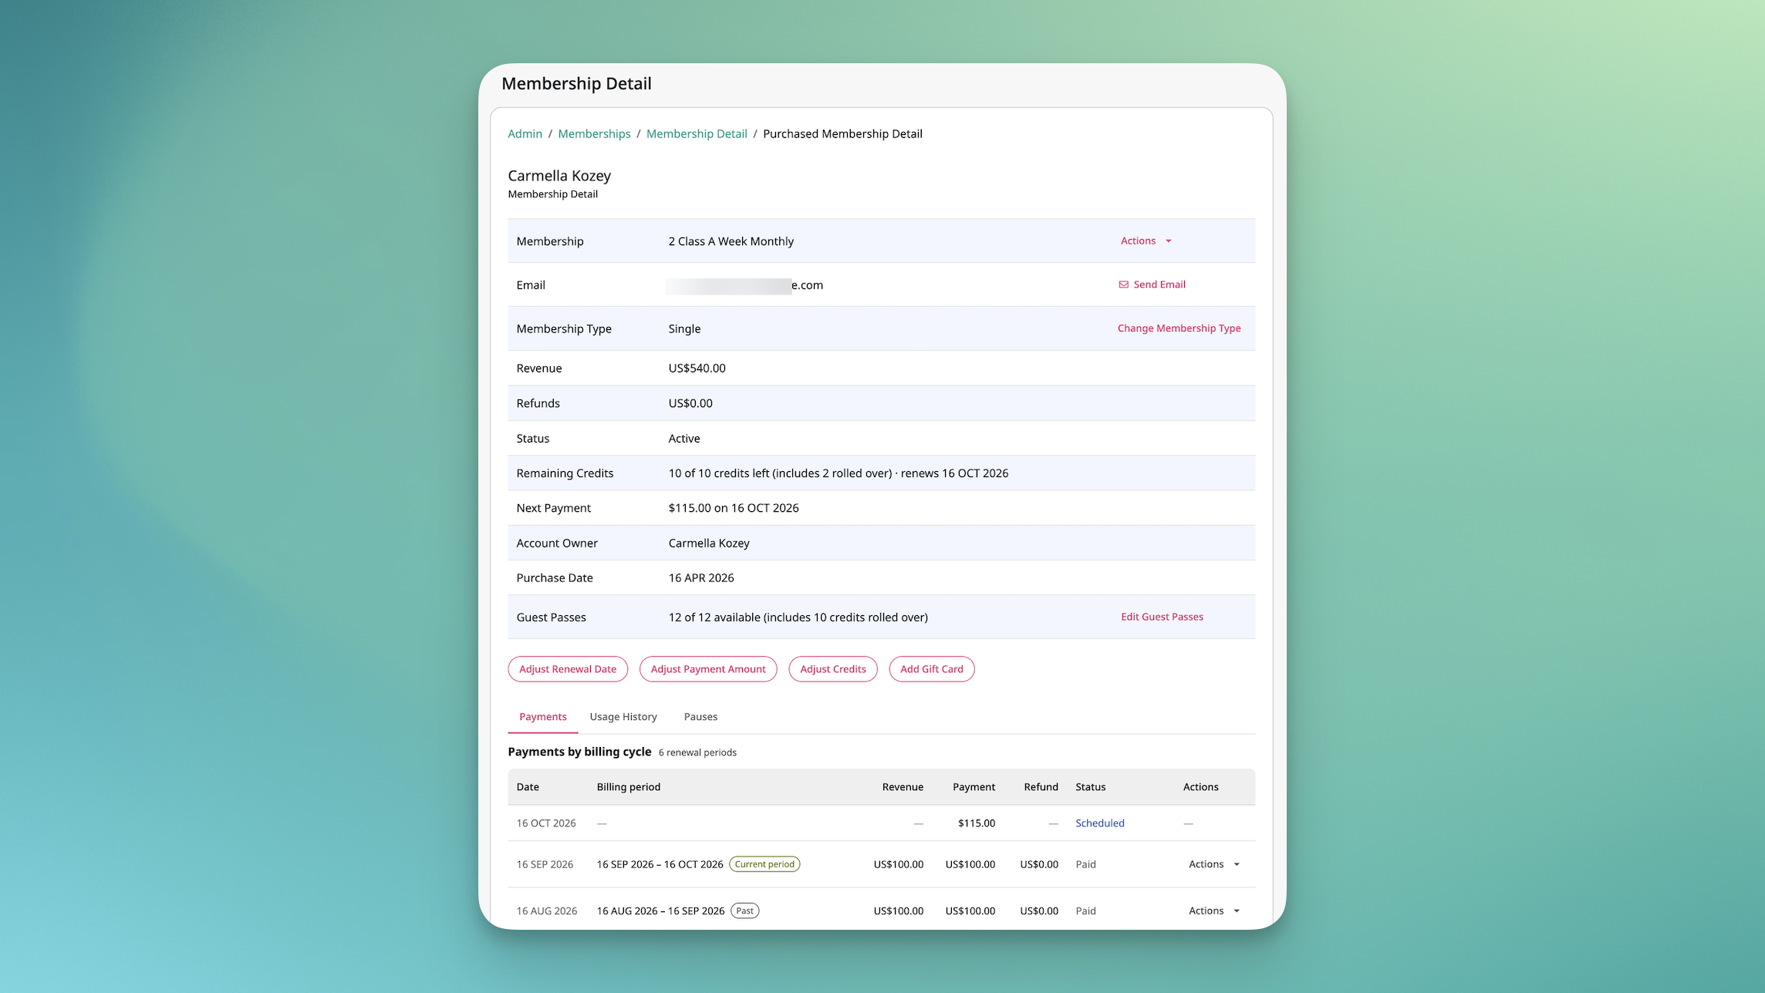Expand Actions for the 16 SEP 2026 payment
Image resolution: width=1765 pixels, height=993 pixels.
1214,864
